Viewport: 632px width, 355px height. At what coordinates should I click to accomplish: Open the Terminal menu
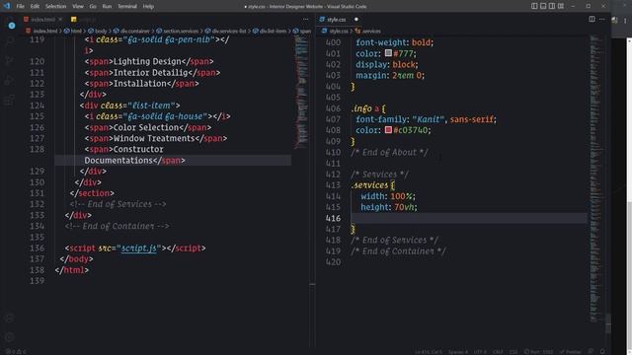tap(127, 6)
